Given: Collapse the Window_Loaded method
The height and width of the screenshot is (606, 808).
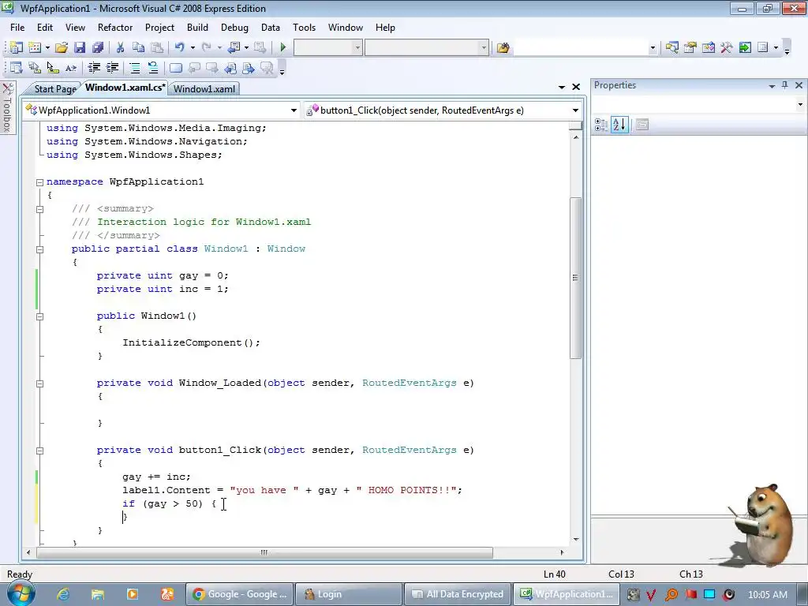Looking at the screenshot, I should [39, 383].
